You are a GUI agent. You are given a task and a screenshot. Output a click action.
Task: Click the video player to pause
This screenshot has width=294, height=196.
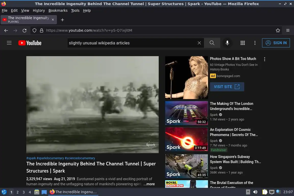[92, 104]
